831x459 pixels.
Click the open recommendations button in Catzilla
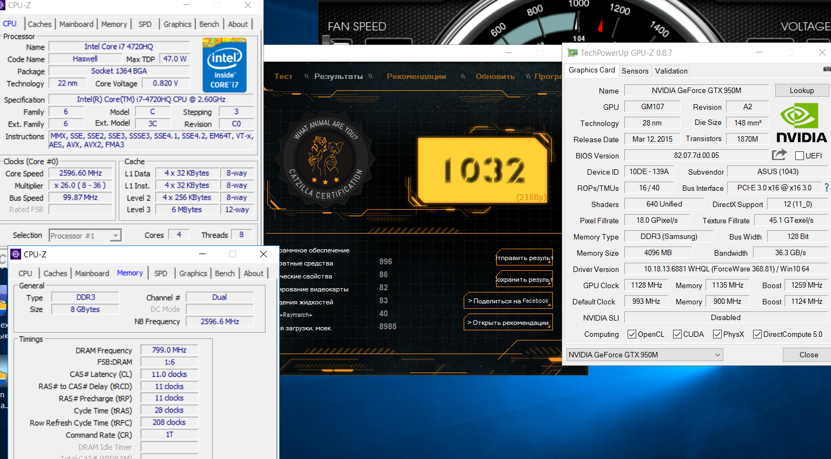(x=508, y=323)
